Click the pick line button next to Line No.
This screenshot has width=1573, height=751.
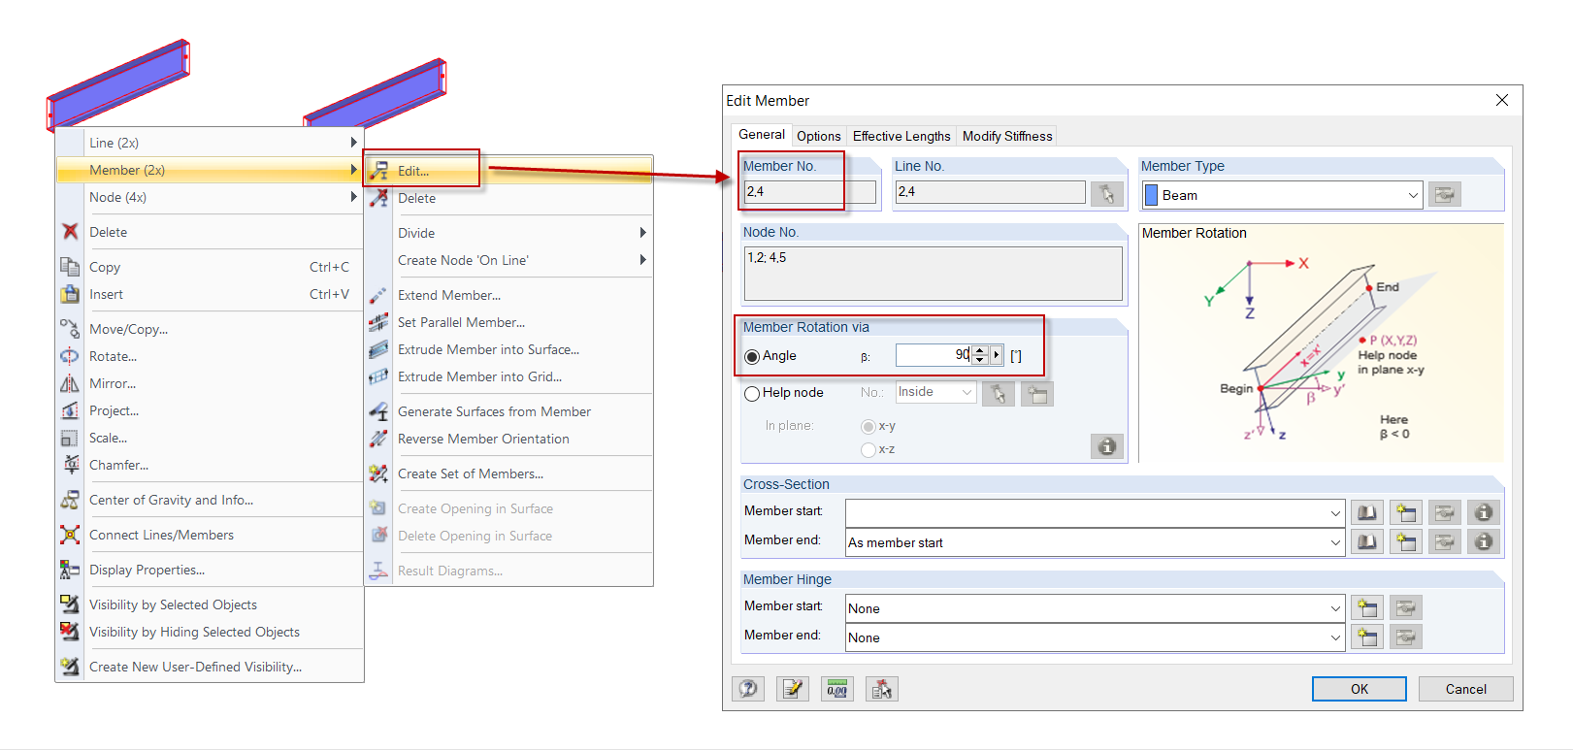(x=1107, y=193)
